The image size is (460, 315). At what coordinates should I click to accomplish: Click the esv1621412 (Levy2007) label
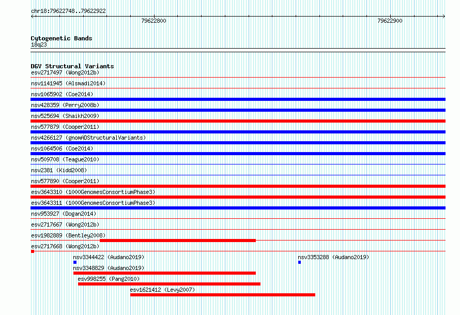pyautogui.click(x=162, y=290)
